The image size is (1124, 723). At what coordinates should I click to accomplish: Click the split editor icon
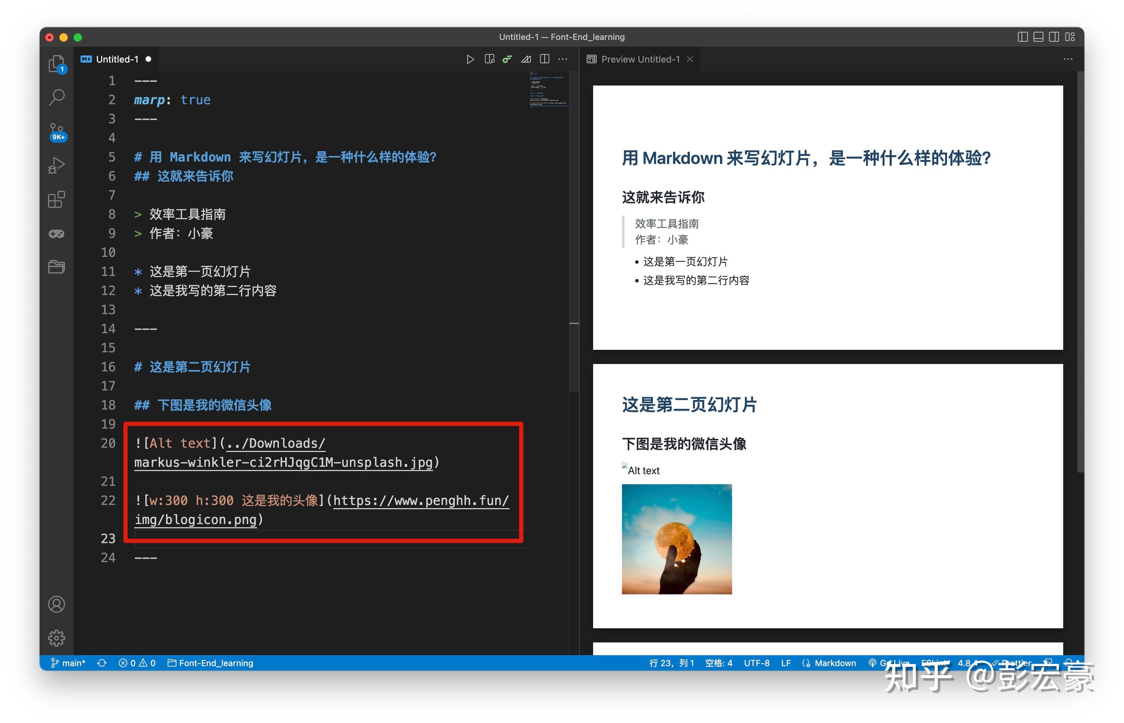545,59
